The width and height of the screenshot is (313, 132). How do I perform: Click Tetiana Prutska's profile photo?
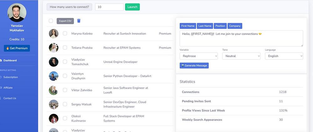click(54, 48)
